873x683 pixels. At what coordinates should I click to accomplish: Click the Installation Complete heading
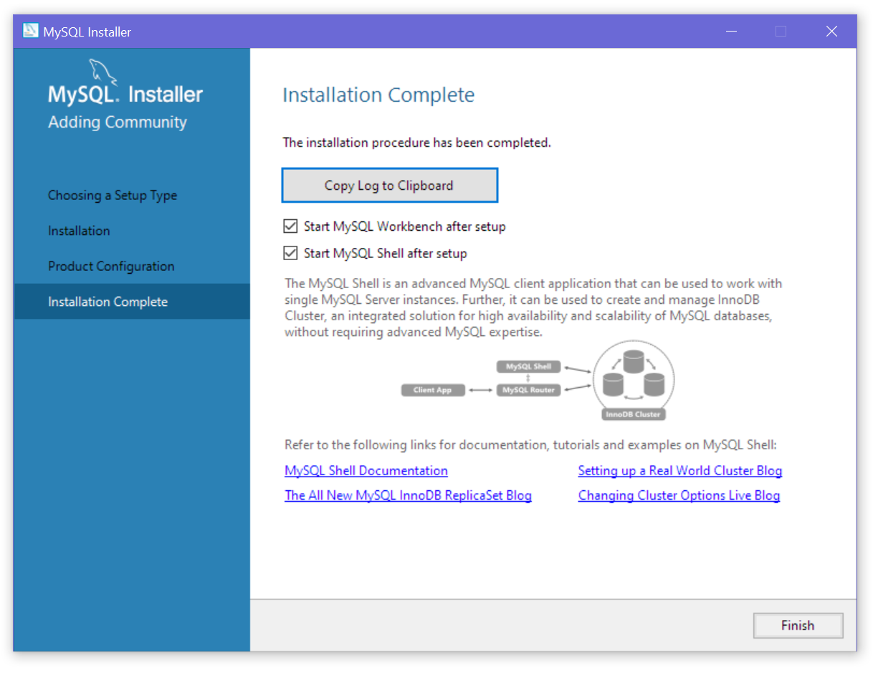378,95
